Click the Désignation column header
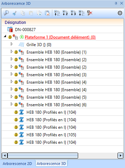Screen dimensions: 125x168 click(62, 22)
